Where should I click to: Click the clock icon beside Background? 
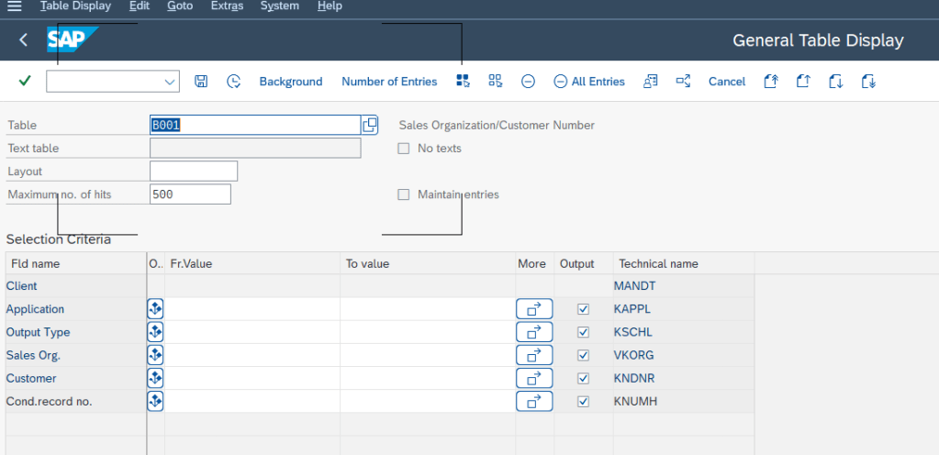click(x=234, y=82)
